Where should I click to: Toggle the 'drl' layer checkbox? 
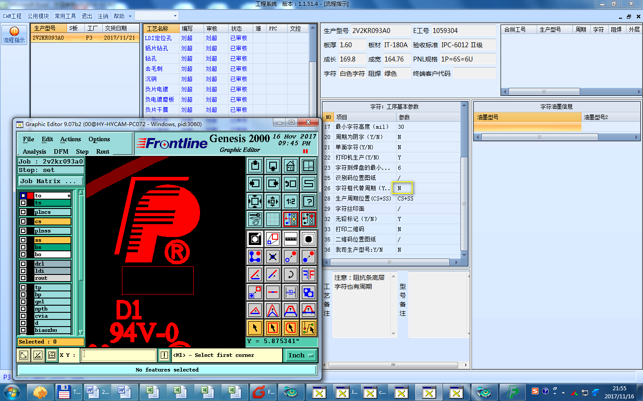pyautogui.click(x=23, y=264)
